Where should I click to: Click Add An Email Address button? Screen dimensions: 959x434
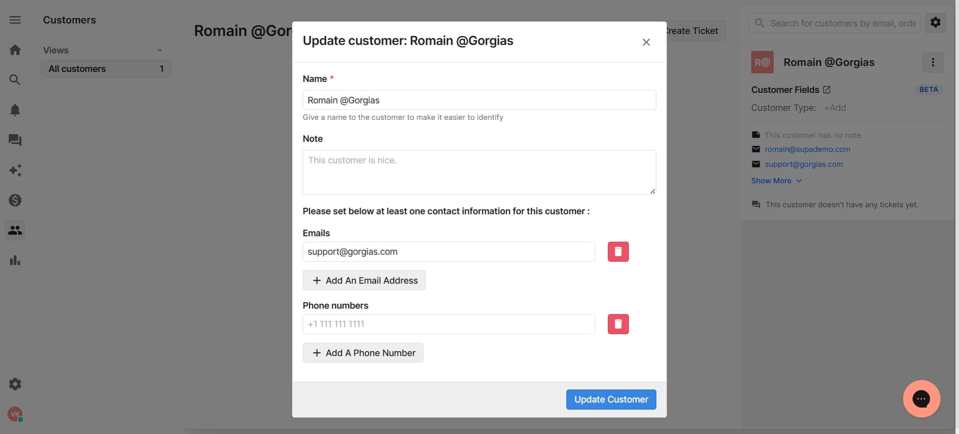coord(364,281)
